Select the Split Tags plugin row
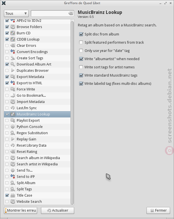This screenshot has width=174, height=219. [x=37, y=189]
